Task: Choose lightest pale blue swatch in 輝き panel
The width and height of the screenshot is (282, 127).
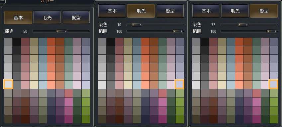Action: pos(43,85)
